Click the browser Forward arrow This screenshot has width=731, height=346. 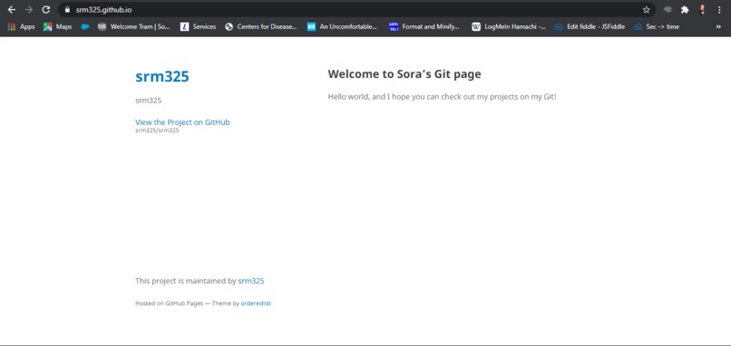(29, 10)
